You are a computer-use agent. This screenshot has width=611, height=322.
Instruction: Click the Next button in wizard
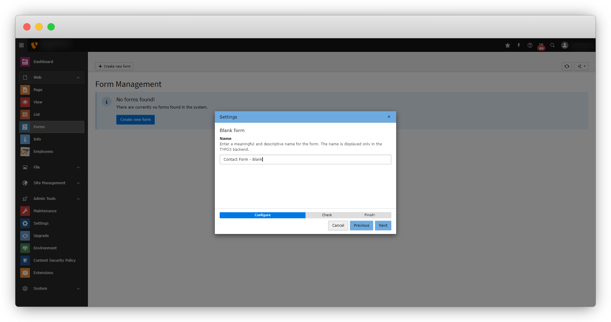coord(383,226)
